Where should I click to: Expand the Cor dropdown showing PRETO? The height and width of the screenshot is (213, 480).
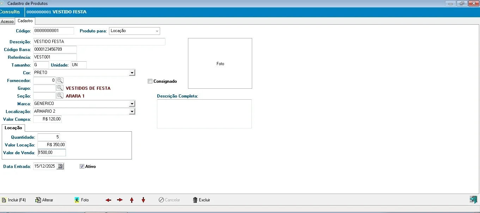(132, 73)
